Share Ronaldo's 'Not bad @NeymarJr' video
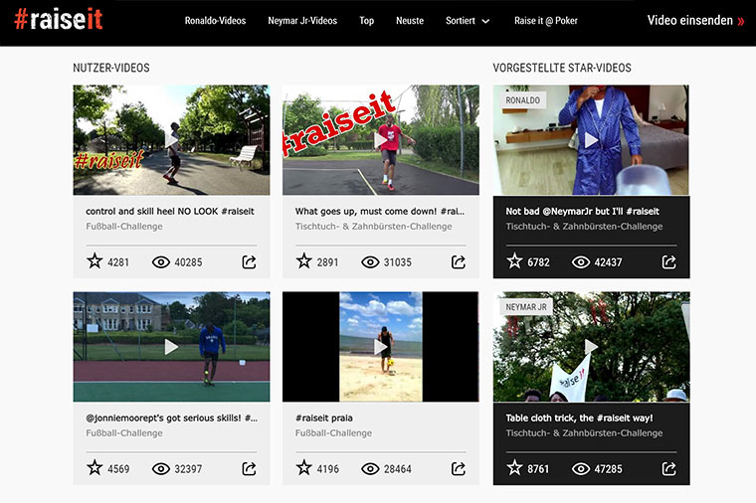 tap(668, 262)
